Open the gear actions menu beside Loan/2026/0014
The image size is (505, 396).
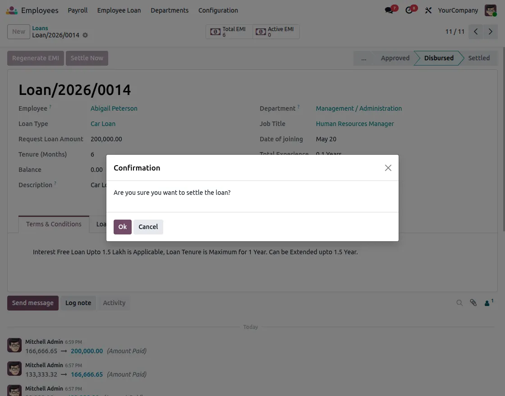click(85, 35)
